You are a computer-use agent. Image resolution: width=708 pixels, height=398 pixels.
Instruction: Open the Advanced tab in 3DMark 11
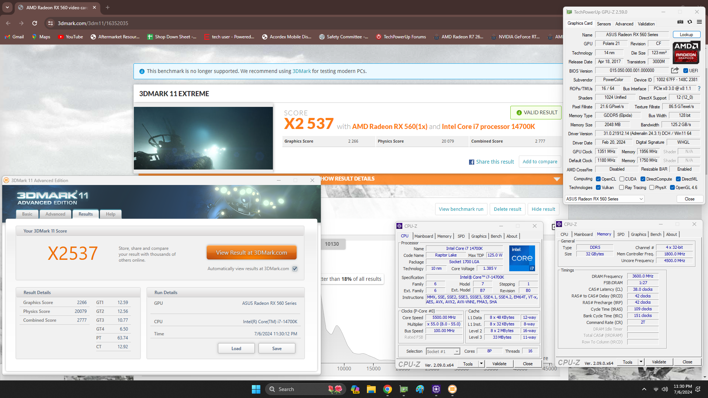click(55, 214)
